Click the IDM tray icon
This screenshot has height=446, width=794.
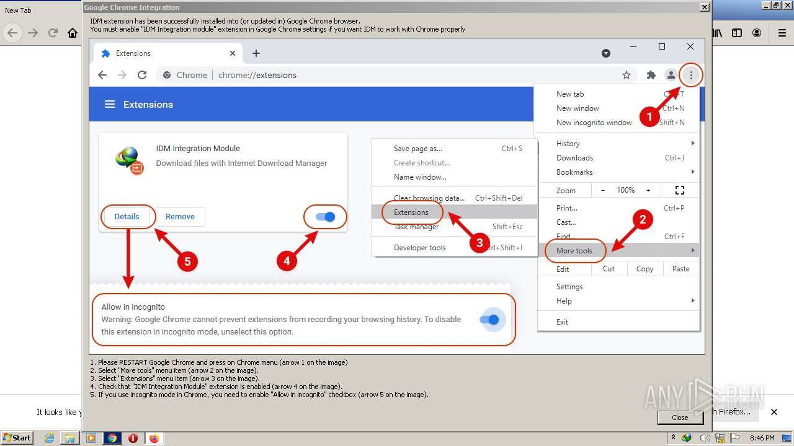pyautogui.click(x=687, y=438)
